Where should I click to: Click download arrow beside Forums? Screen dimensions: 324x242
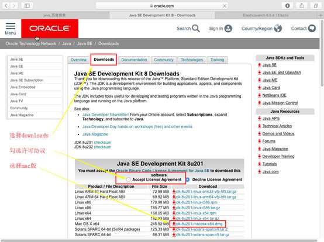click(x=259, y=141)
